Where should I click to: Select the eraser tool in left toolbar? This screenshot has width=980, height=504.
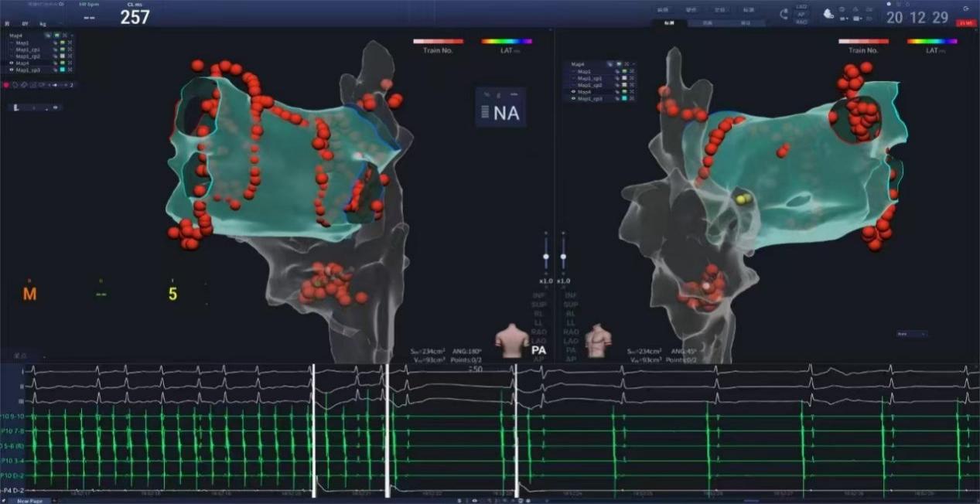pos(24,85)
